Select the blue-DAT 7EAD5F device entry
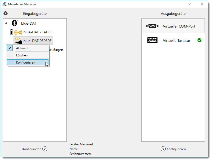This screenshot has width=212, height=161. 38,32
